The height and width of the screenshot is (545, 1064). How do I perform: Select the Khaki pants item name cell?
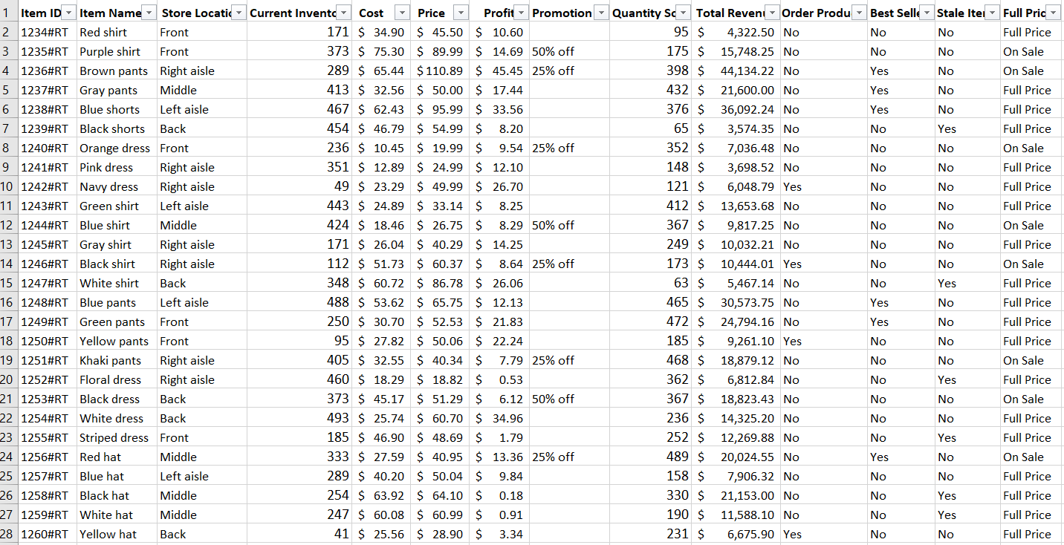click(117, 360)
